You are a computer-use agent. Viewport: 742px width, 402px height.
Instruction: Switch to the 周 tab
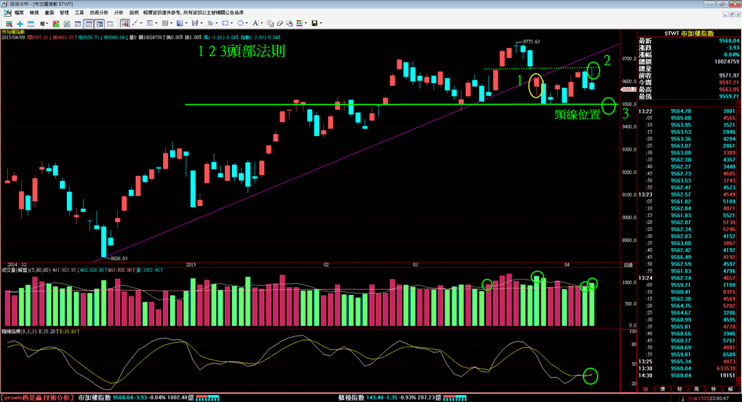click(696, 388)
